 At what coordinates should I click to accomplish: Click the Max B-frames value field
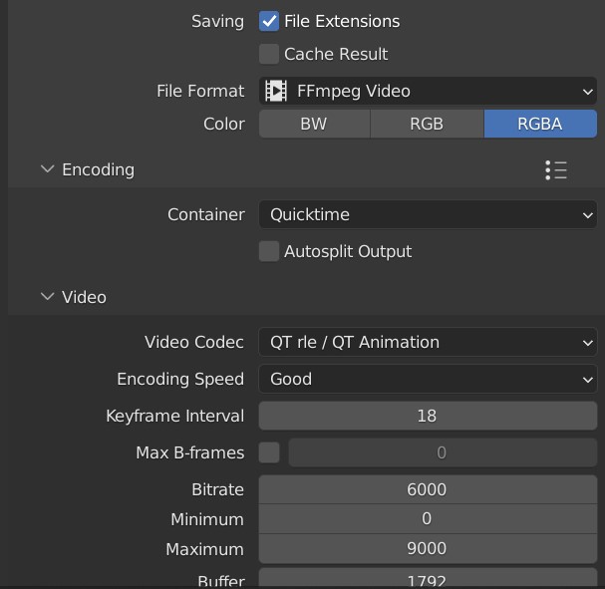tap(443, 452)
